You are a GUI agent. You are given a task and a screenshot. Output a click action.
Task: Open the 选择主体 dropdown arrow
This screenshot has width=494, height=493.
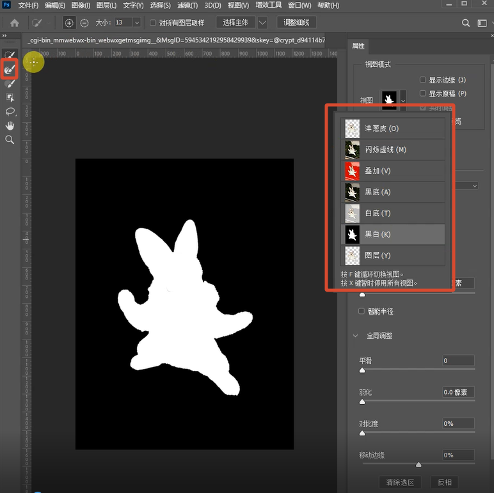coord(262,22)
